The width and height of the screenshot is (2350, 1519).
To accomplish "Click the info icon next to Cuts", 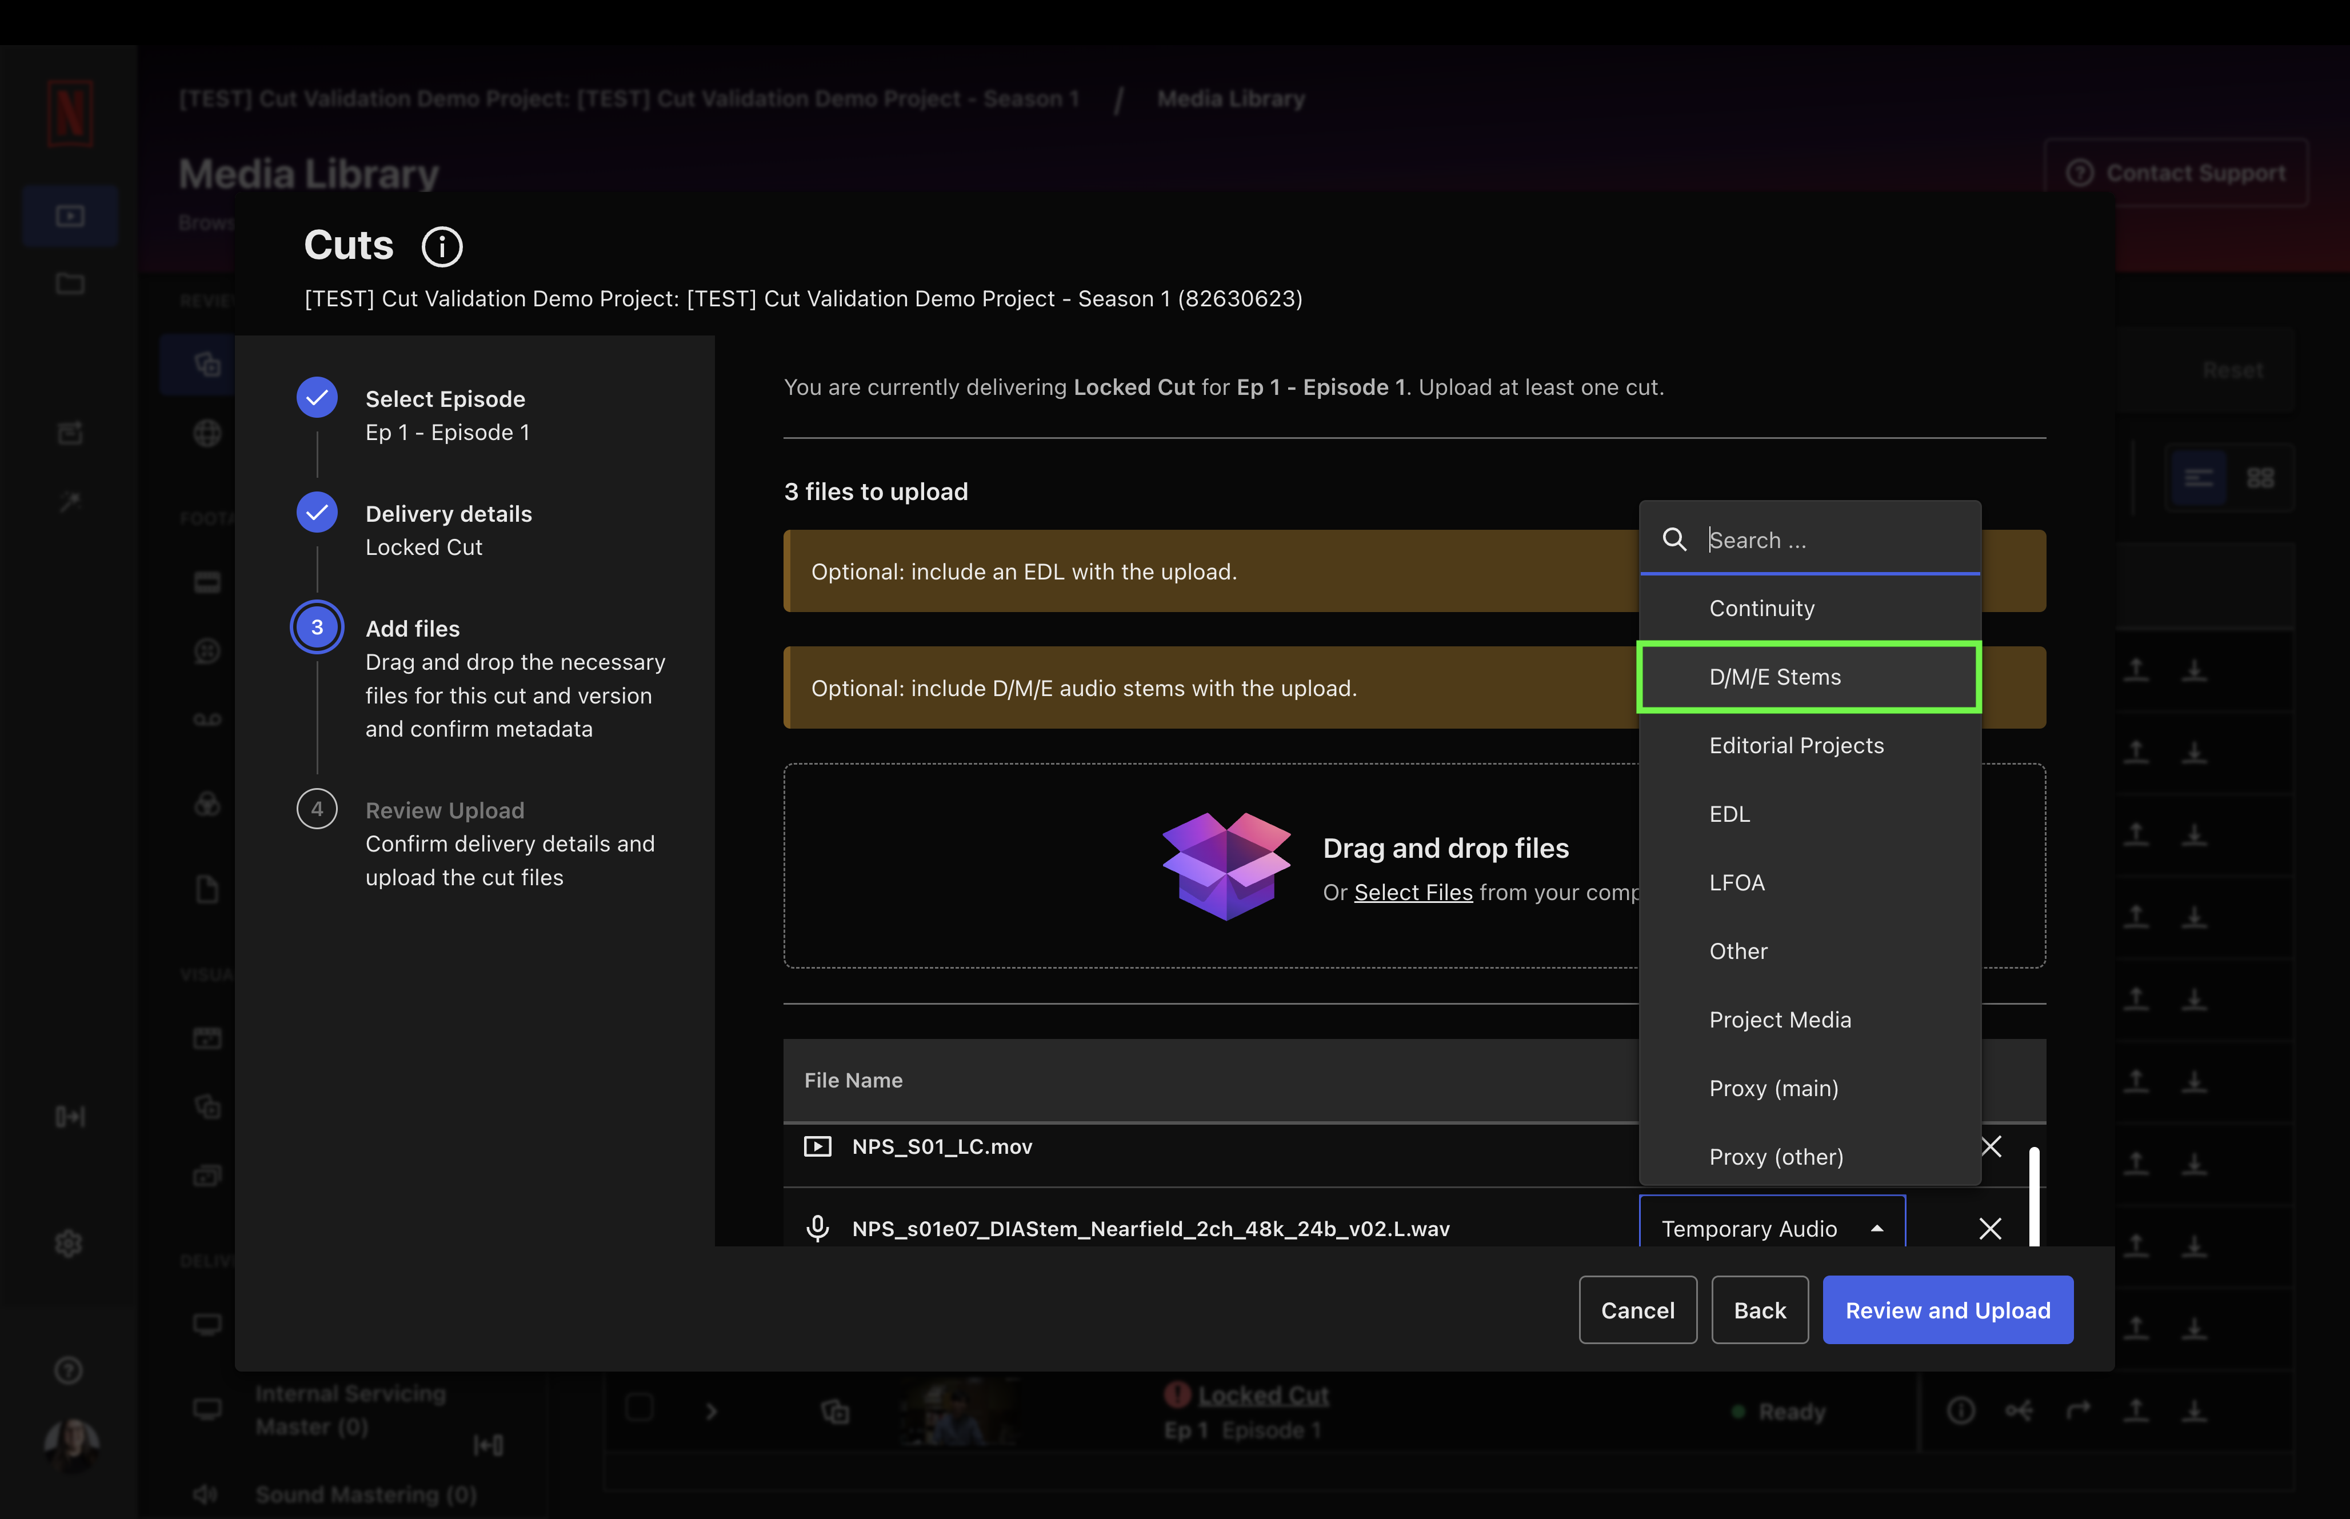I will (x=442, y=246).
